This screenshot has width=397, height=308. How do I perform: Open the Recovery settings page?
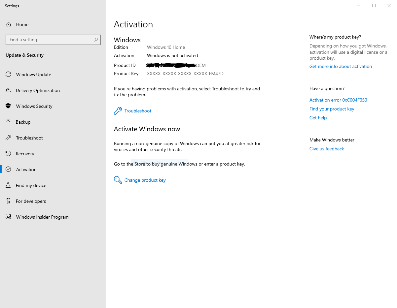pyautogui.click(x=53, y=154)
